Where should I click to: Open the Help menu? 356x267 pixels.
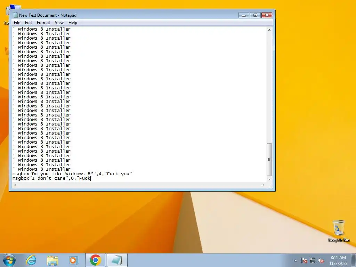click(73, 23)
